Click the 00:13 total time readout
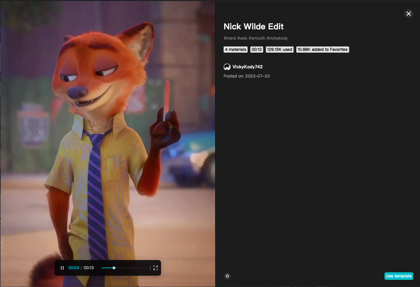This screenshot has height=287, width=420. coord(89,268)
